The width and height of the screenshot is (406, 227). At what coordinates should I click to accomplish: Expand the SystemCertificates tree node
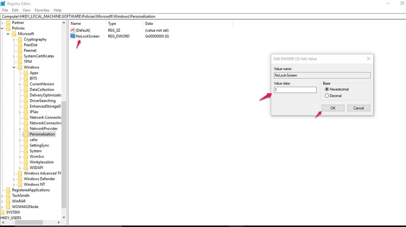tap(14, 56)
